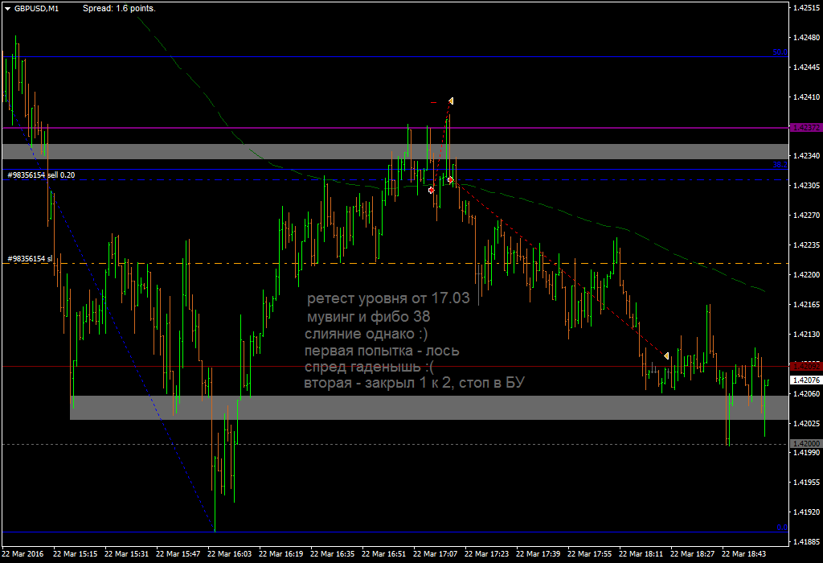Click the 1.42130 price scale value
The image size is (823, 563).
(806, 334)
